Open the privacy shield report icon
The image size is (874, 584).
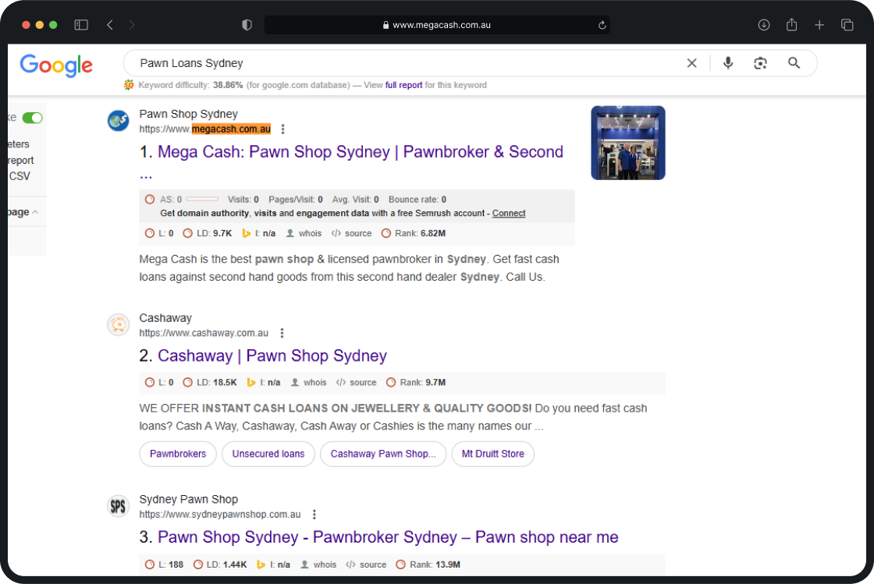coord(247,24)
